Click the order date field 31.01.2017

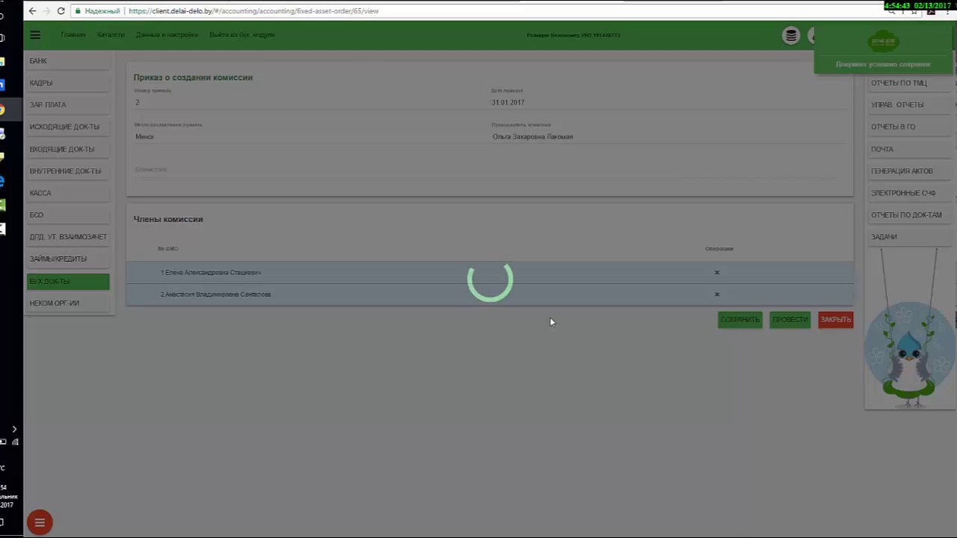coord(668,102)
